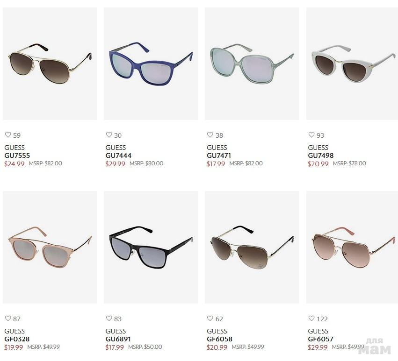Tap the heart icon beside 122

point(311,318)
